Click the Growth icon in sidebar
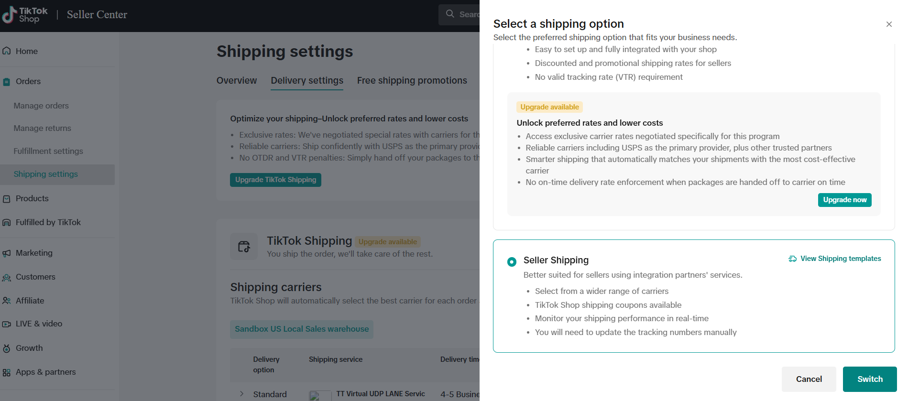Viewport: 908px width, 401px height. point(7,348)
